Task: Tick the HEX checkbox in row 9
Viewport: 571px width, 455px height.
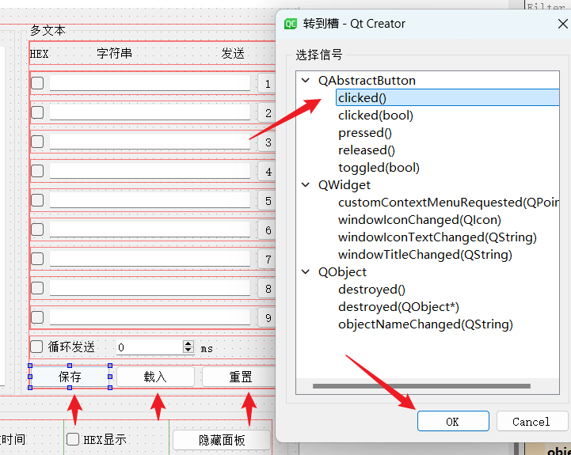Action: pyautogui.click(x=37, y=317)
